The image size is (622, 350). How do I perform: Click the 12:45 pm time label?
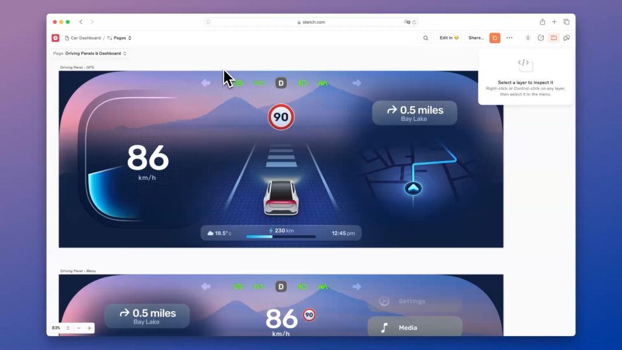(x=343, y=233)
